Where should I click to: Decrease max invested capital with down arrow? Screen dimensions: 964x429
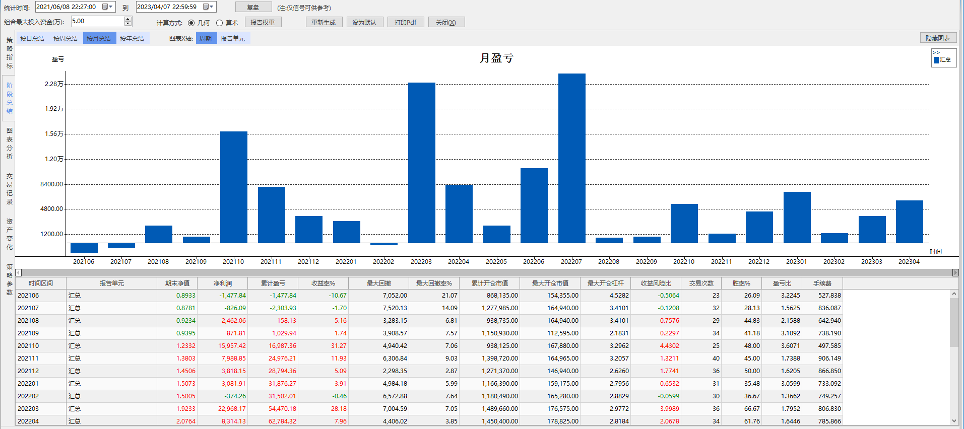[128, 24]
